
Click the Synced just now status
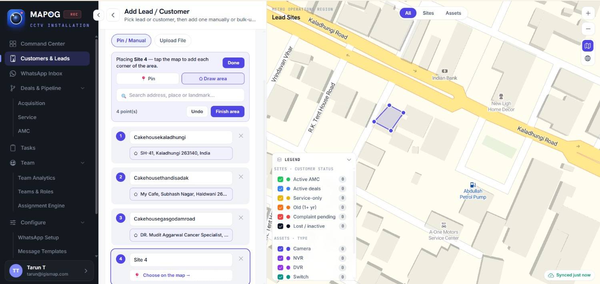tap(569, 275)
